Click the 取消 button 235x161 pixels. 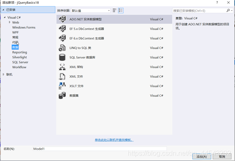(x=222, y=156)
